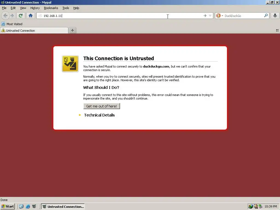Open the Bookmarks menu
This screenshot has height=210, width=280.
pos(51,8)
